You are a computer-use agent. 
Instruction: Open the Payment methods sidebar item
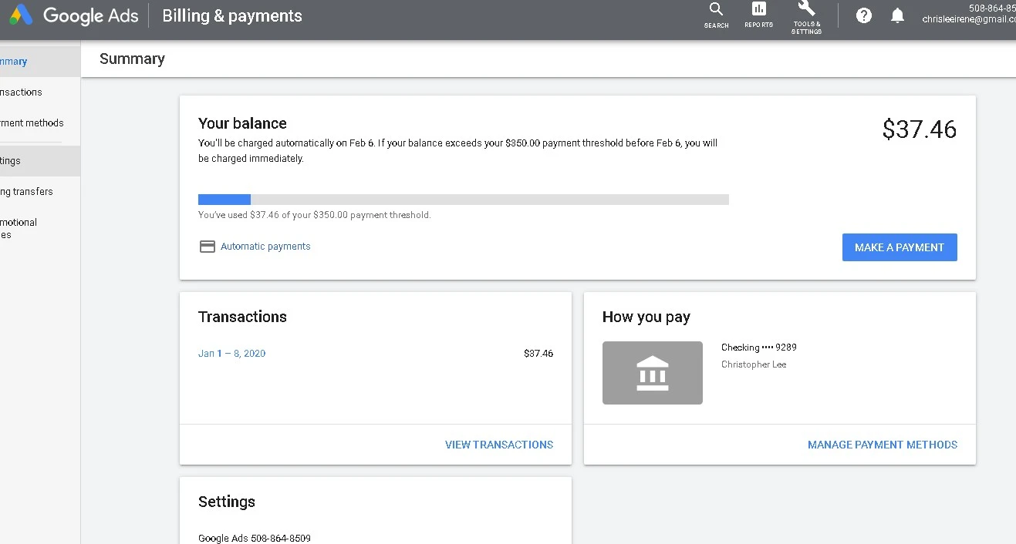(40, 123)
